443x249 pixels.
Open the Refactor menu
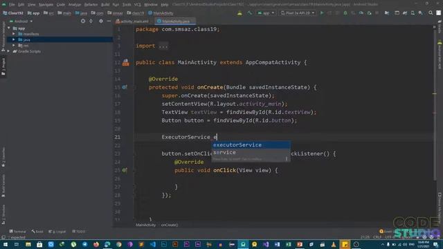click(x=91, y=5)
